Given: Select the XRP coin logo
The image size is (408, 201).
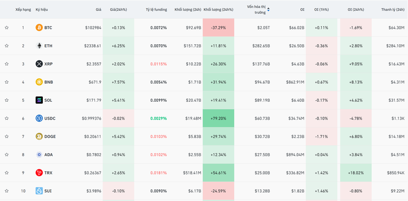Looking at the screenshot, I should (39, 64).
